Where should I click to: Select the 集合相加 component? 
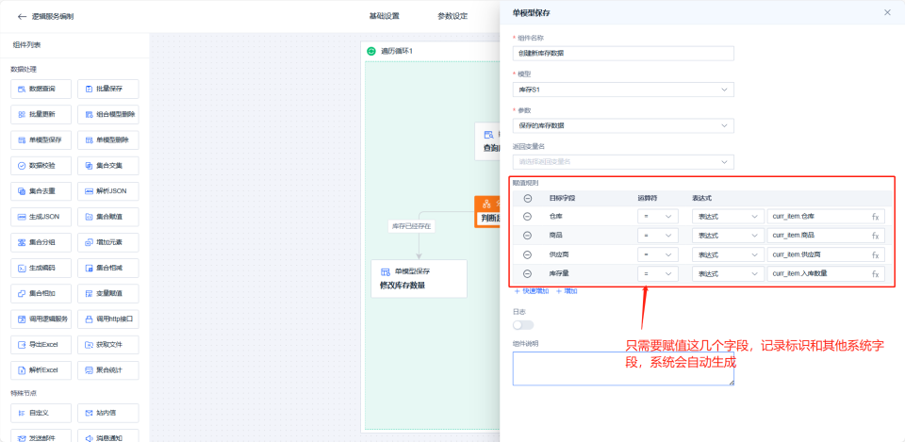coord(41,294)
